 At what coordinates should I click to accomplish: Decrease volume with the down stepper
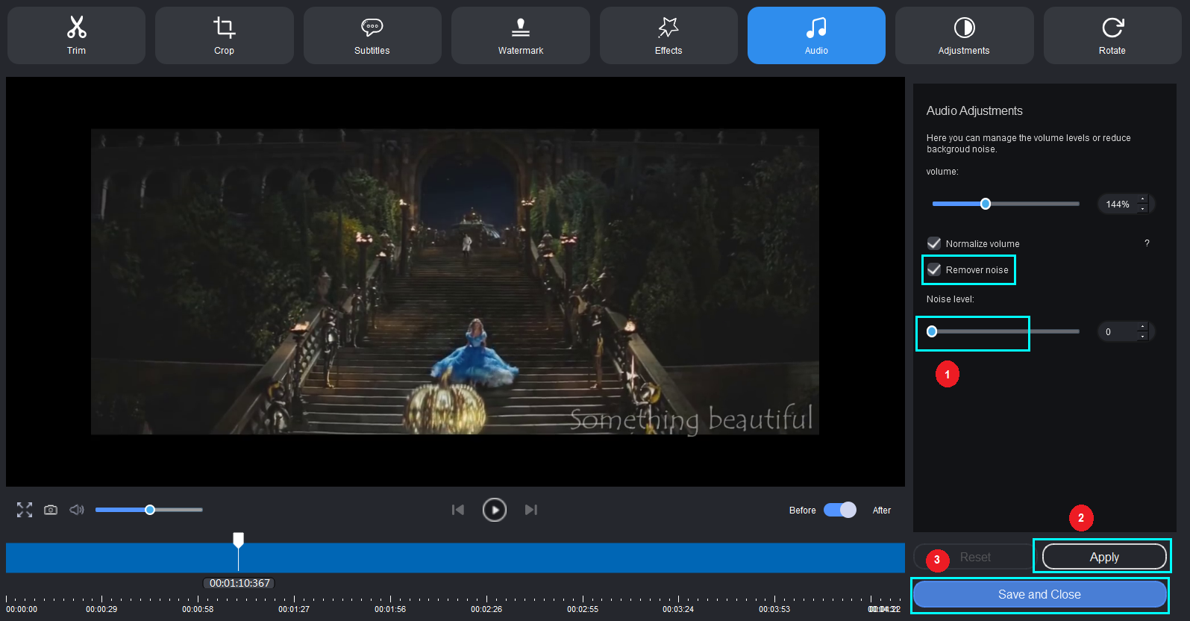[1143, 209]
